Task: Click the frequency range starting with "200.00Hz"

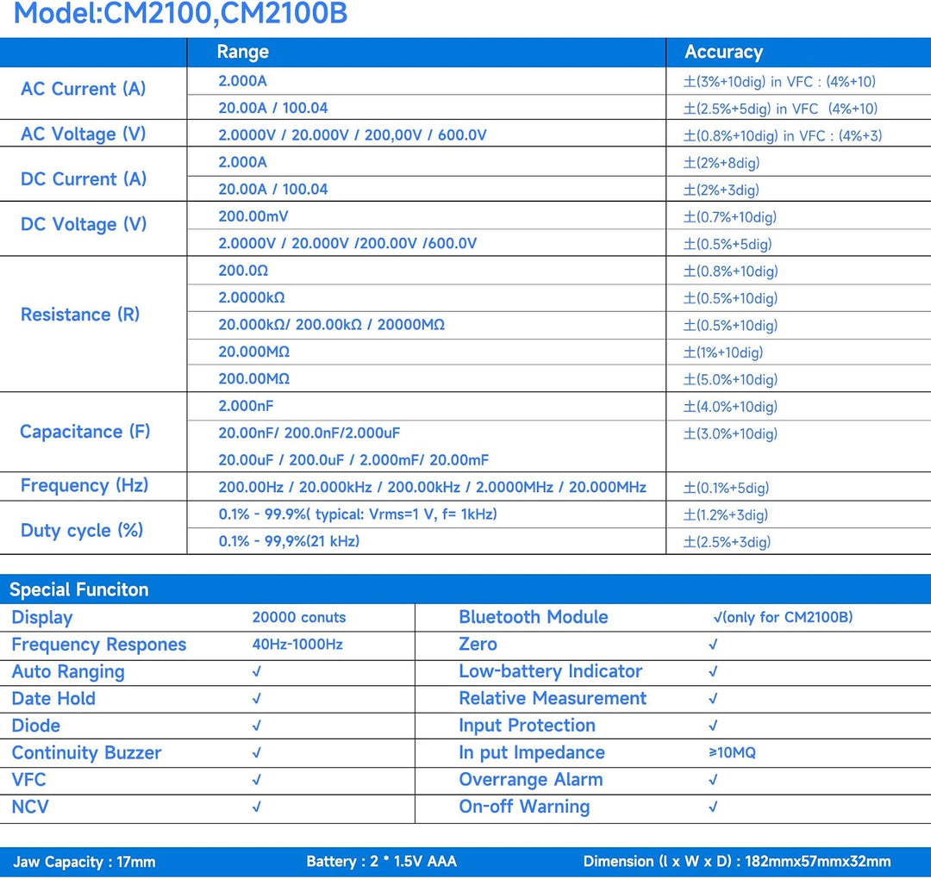Action: [x=432, y=487]
